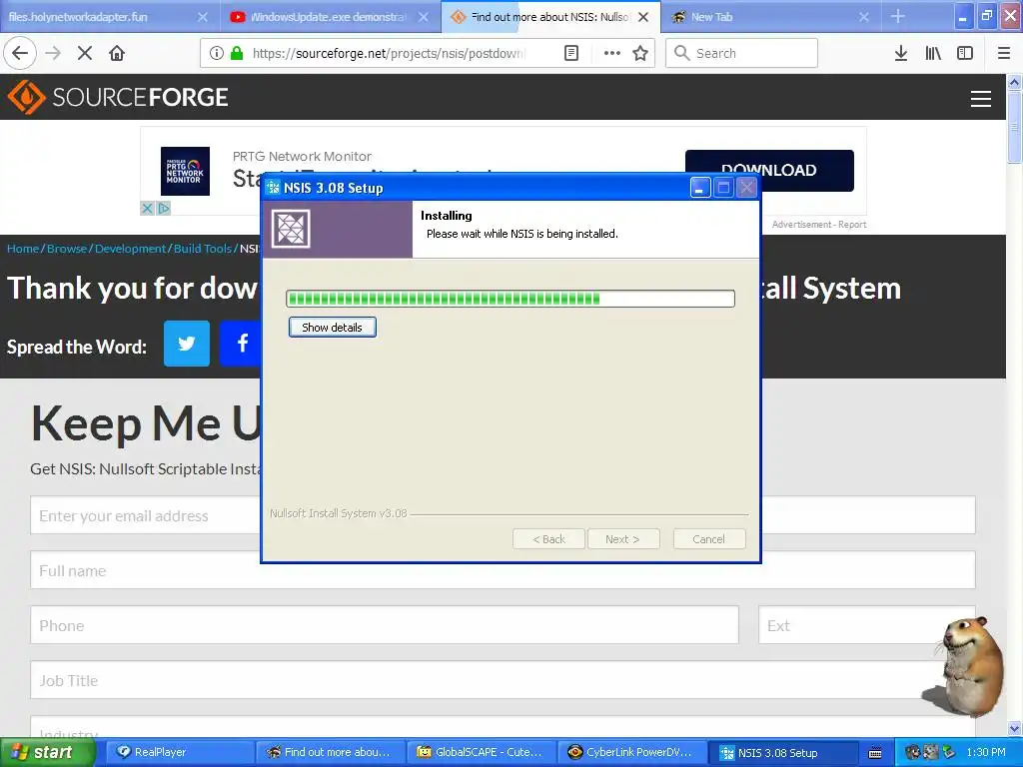Open page actions three-dot menu
1023x767 pixels.
tap(612, 53)
